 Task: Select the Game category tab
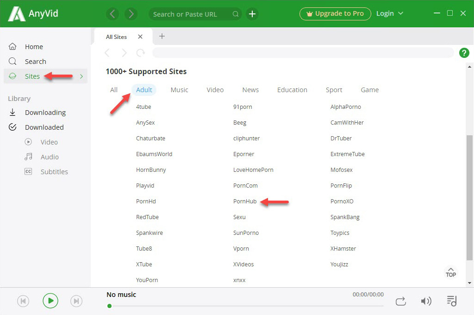tap(369, 90)
